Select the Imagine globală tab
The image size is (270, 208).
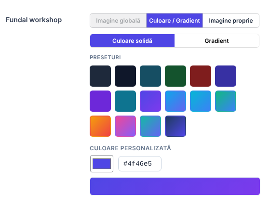(x=118, y=20)
